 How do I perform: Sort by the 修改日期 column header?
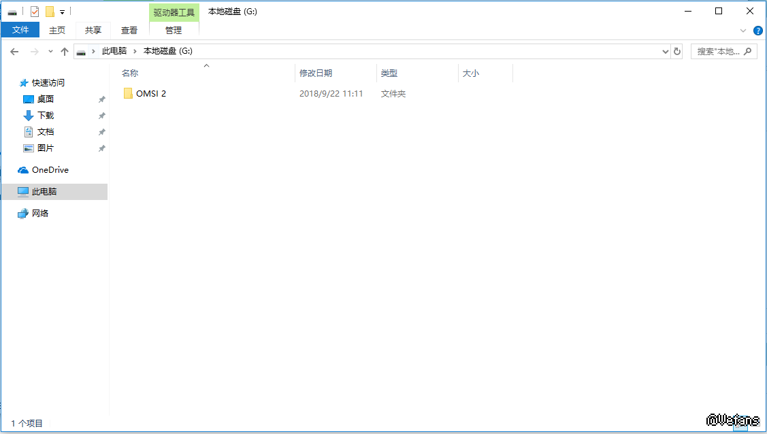[x=316, y=73]
